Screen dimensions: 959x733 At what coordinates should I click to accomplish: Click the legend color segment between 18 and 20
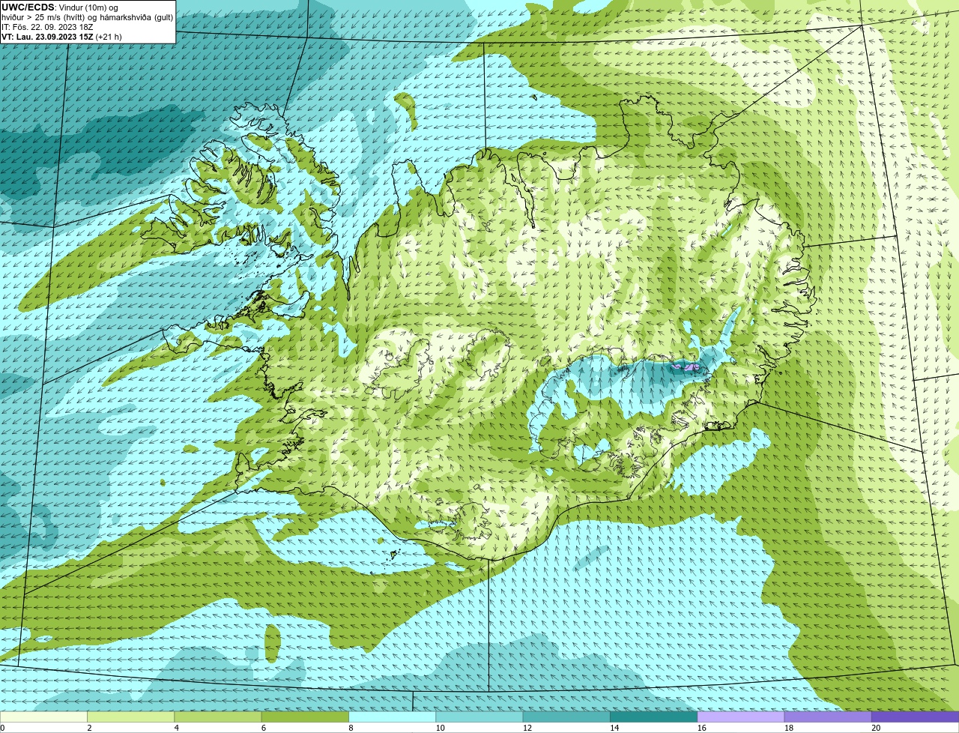click(x=828, y=717)
